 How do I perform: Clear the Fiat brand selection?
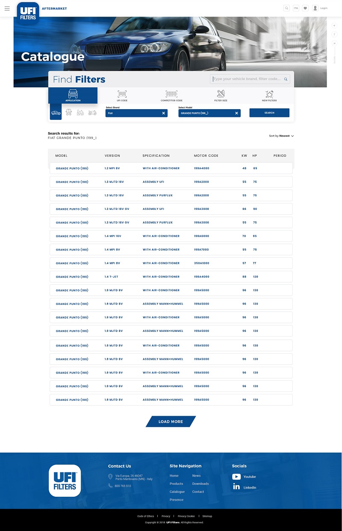tap(163, 113)
